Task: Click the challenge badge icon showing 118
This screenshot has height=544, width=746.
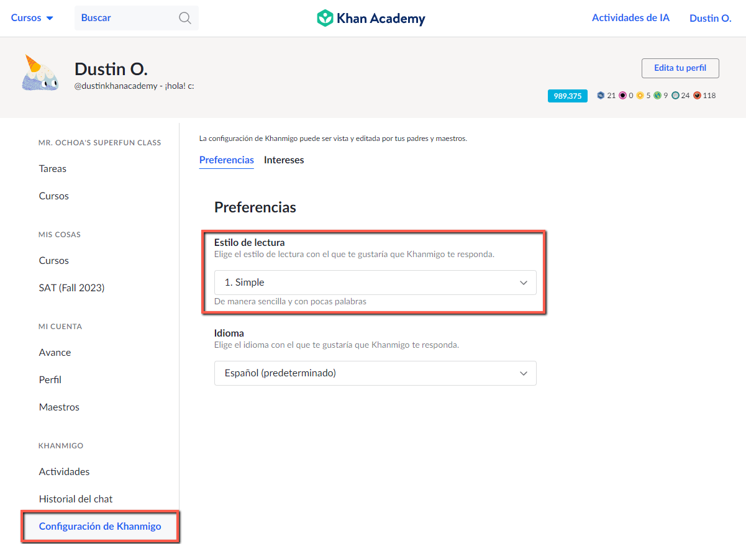Action: tap(698, 96)
